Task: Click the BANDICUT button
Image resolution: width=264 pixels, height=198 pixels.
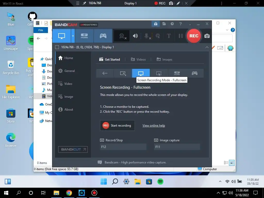Action: pos(73,149)
